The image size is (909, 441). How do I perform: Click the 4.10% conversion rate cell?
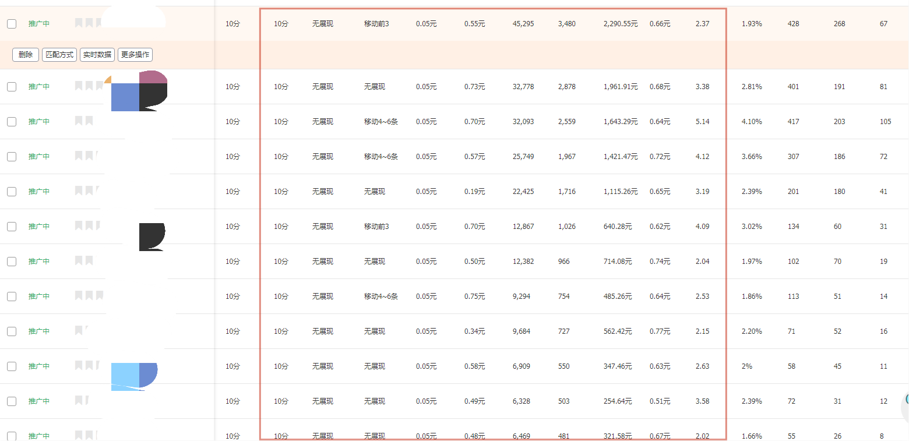click(752, 122)
